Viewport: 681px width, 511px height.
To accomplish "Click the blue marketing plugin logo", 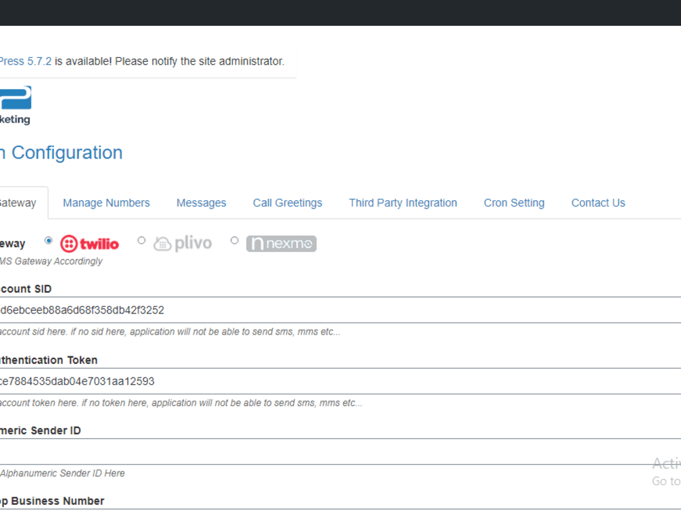I will [15, 105].
